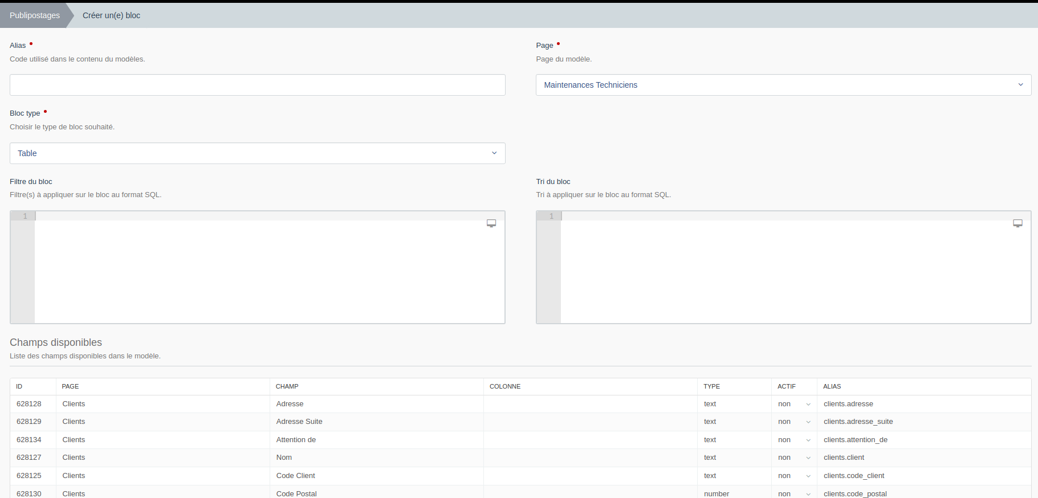Click fullscreen icon in Tri du bloc editor
This screenshot has width=1038, height=498.
coord(1017,223)
